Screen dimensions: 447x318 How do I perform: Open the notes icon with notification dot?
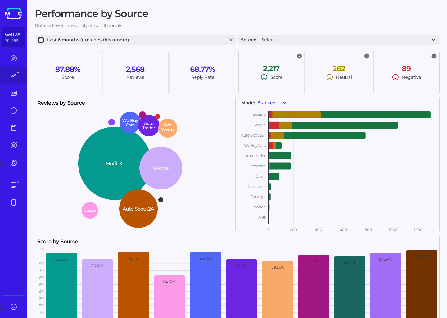point(13,185)
